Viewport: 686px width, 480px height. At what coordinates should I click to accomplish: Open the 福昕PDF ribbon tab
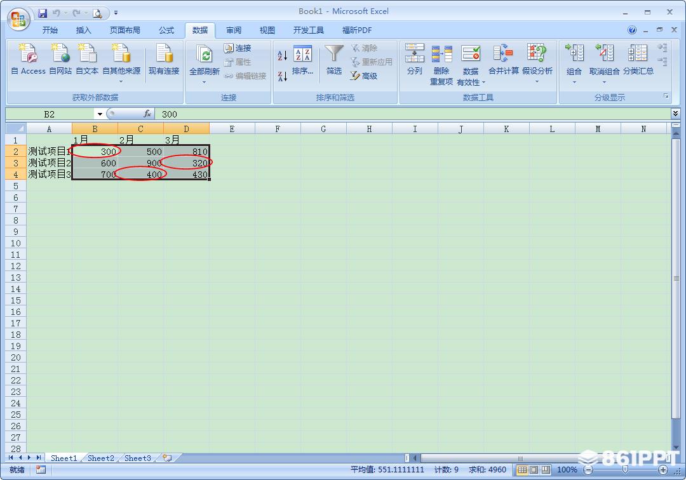pos(356,30)
